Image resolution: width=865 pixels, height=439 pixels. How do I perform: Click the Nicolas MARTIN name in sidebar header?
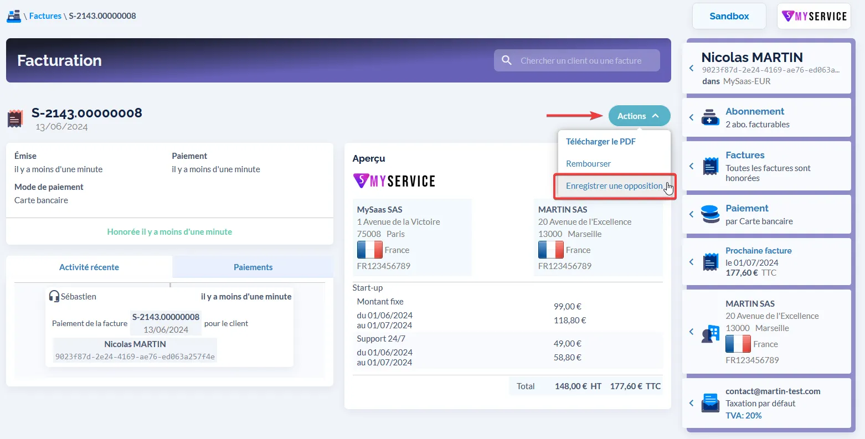pos(752,57)
